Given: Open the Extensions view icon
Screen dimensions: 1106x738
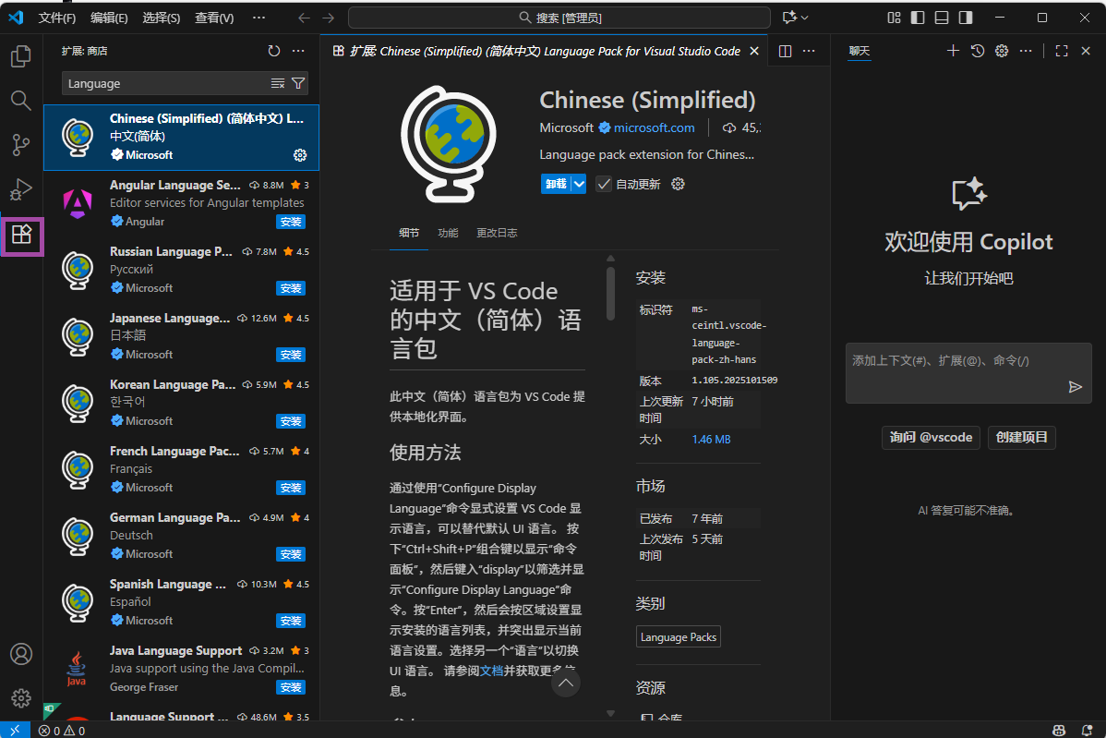Looking at the screenshot, I should pyautogui.click(x=22, y=235).
